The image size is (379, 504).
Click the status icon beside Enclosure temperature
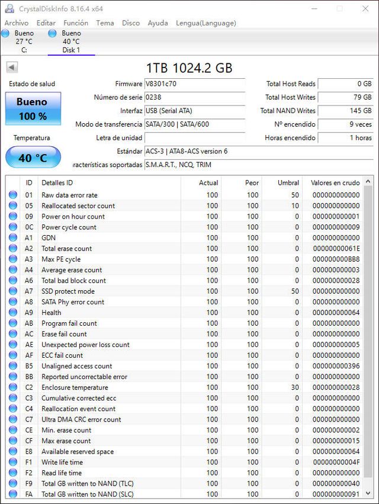click(13, 387)
